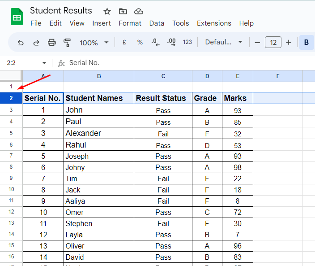This screenshot has height=266, width=315.
Task: Click the print icon
Action: pos(51,43)
